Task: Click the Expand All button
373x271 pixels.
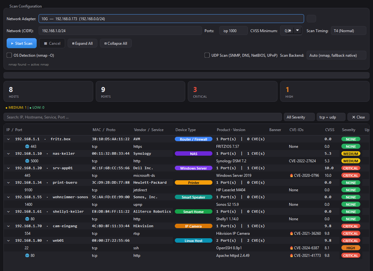Action: [82, 43]
